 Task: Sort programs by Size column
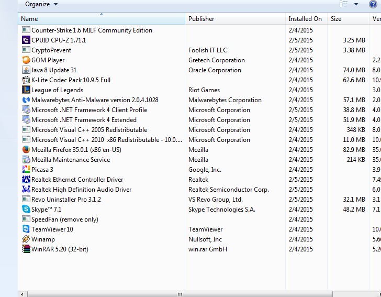pyautogui.click(x=348, y=19)
